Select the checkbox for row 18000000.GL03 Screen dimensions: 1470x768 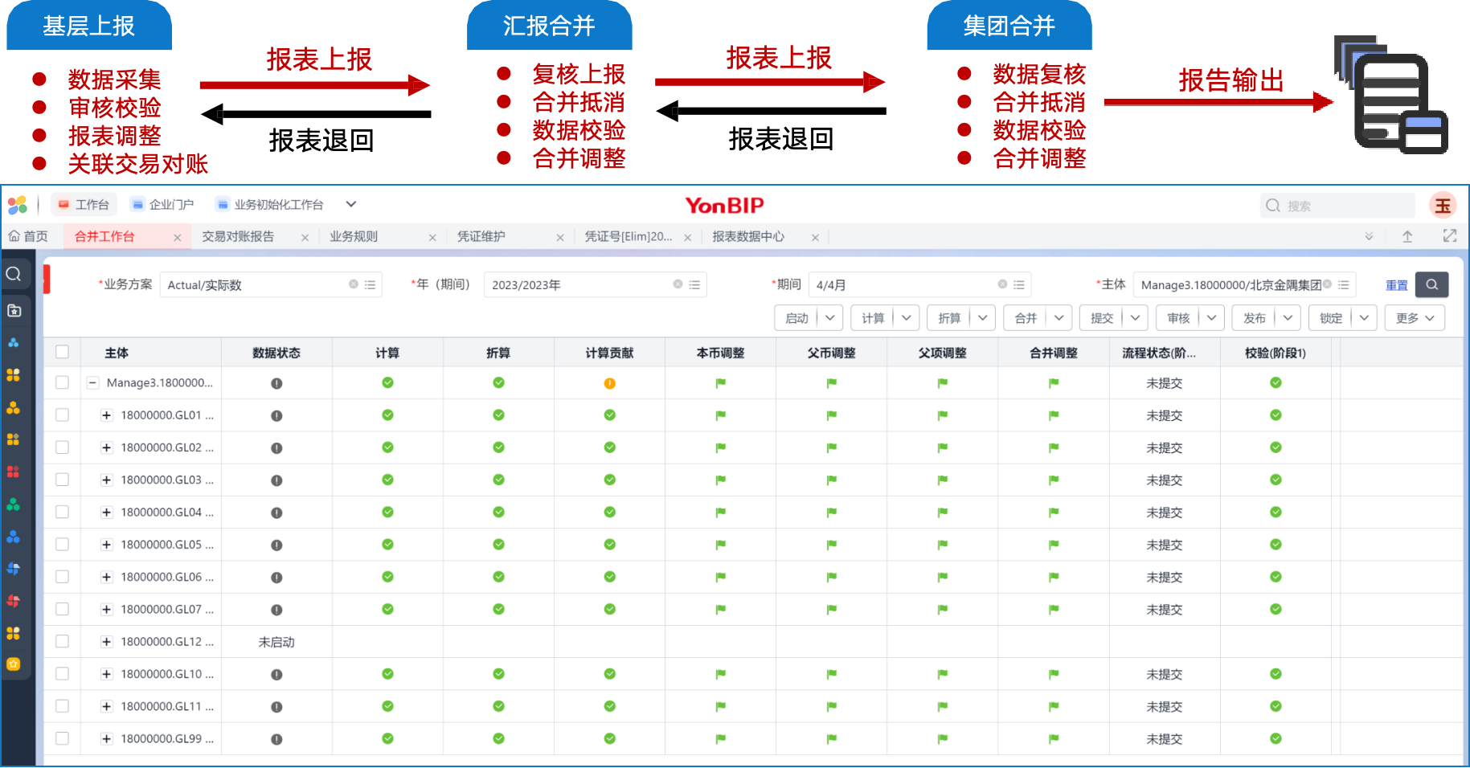click(x=62, y=480)
